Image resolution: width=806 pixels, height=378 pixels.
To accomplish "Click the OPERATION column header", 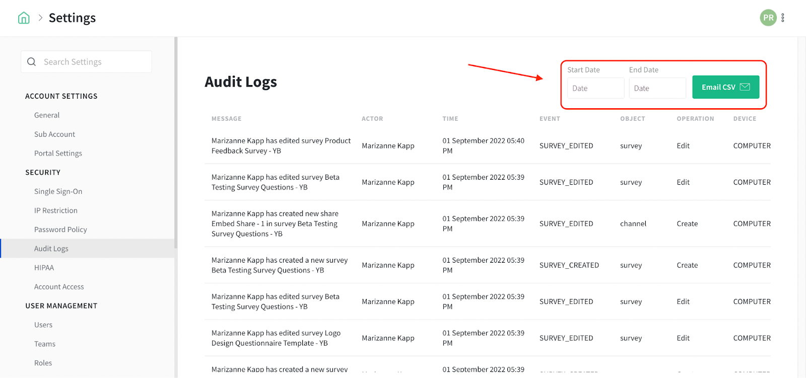I will click(695, 119).
